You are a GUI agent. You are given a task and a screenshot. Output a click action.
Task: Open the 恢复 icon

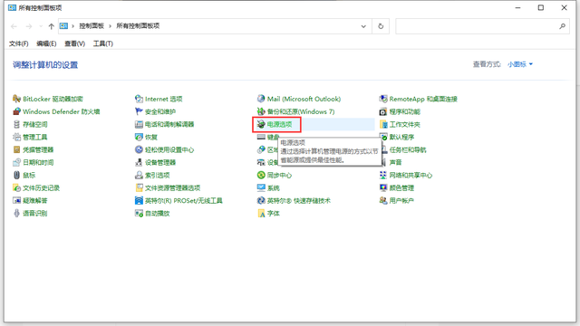[139, 137]
